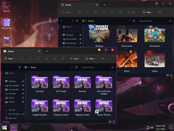Switch Extras window to large thumbnails view
This screenshot has width=174, height=131.
(x=114, y=122)
